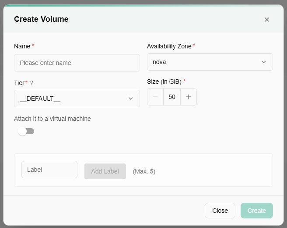This screenshot has width=287, height=228.
Task: Click the disabled Add Label button
Action: 105,171
